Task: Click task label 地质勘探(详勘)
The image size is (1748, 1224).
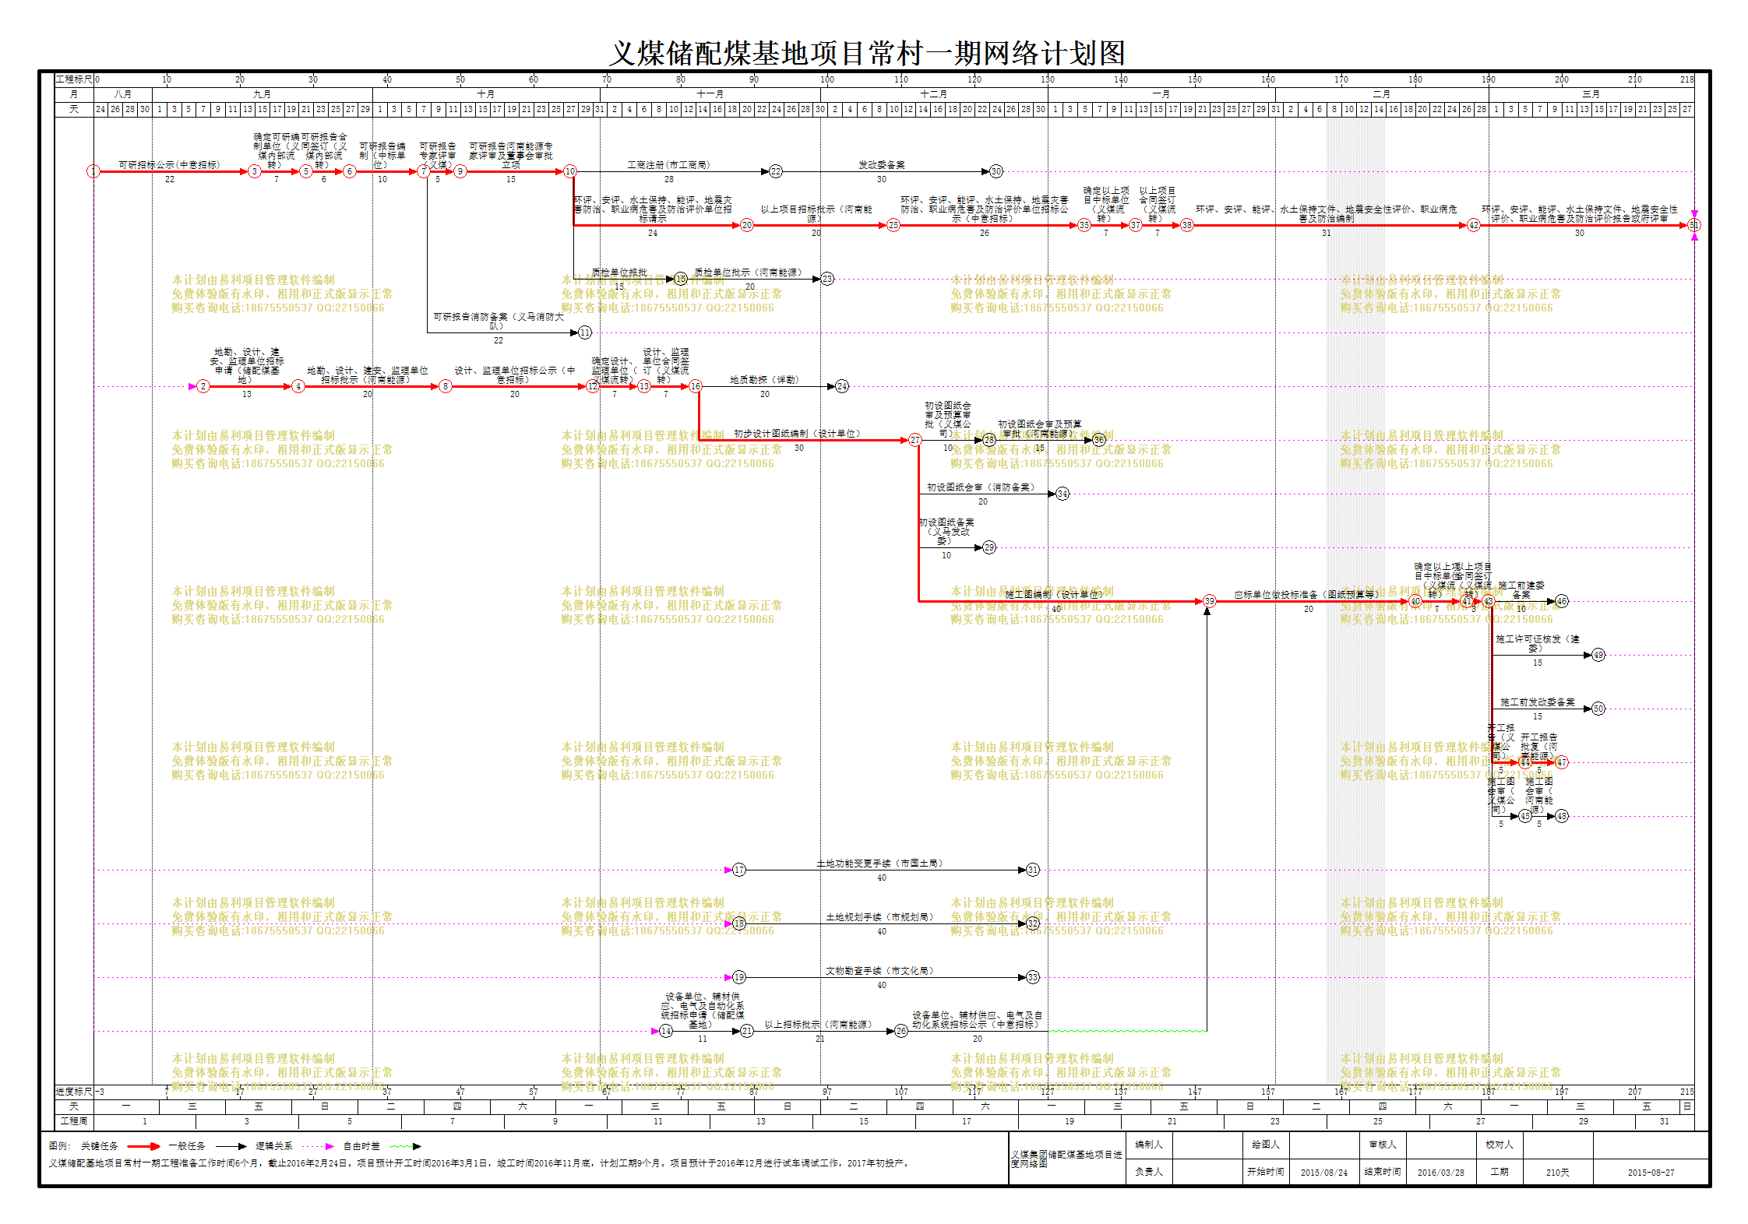Action: [764, 380]
